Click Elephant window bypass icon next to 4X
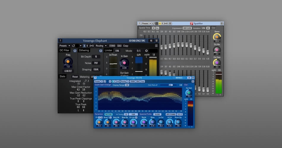This screenshot has height=148, width=282. (156, 41)
